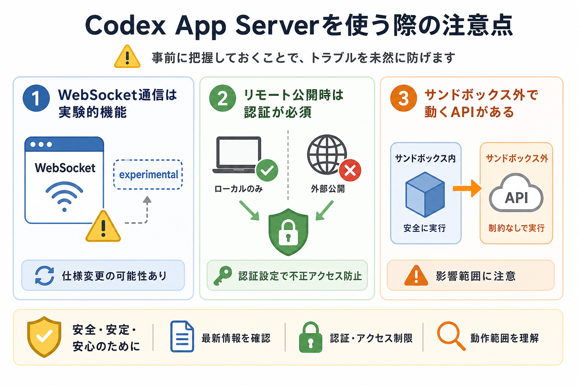The image size is (579, 386).
Task: Click the orange number 3 circle
Action: pos(403,98)
